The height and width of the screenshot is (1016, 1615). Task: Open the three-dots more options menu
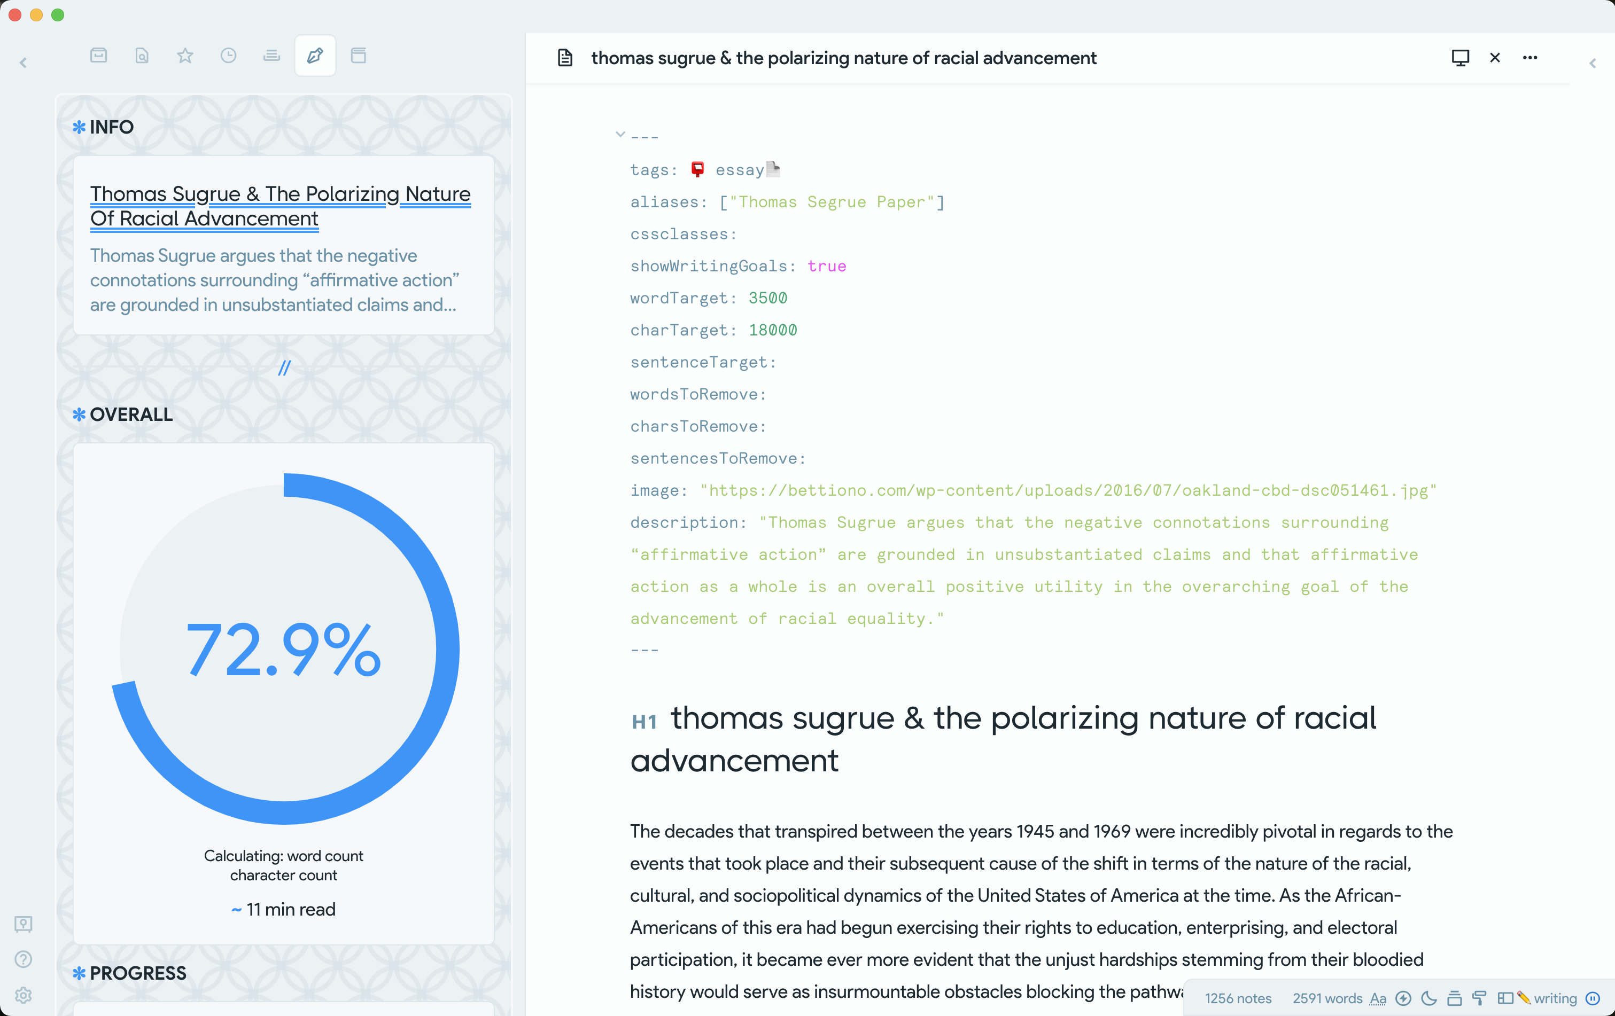[1530, 58]
